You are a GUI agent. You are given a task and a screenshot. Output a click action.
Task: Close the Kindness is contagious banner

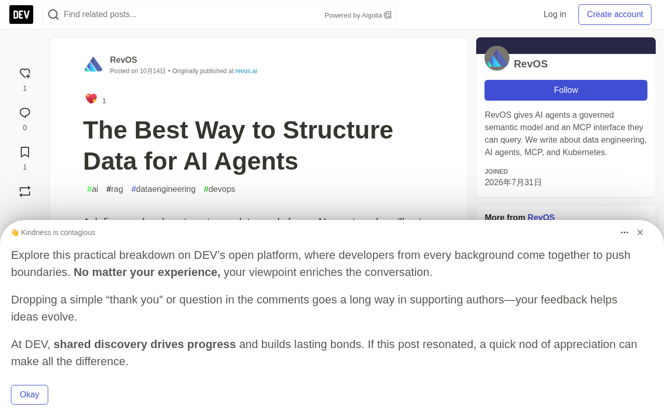coord(640,232)
